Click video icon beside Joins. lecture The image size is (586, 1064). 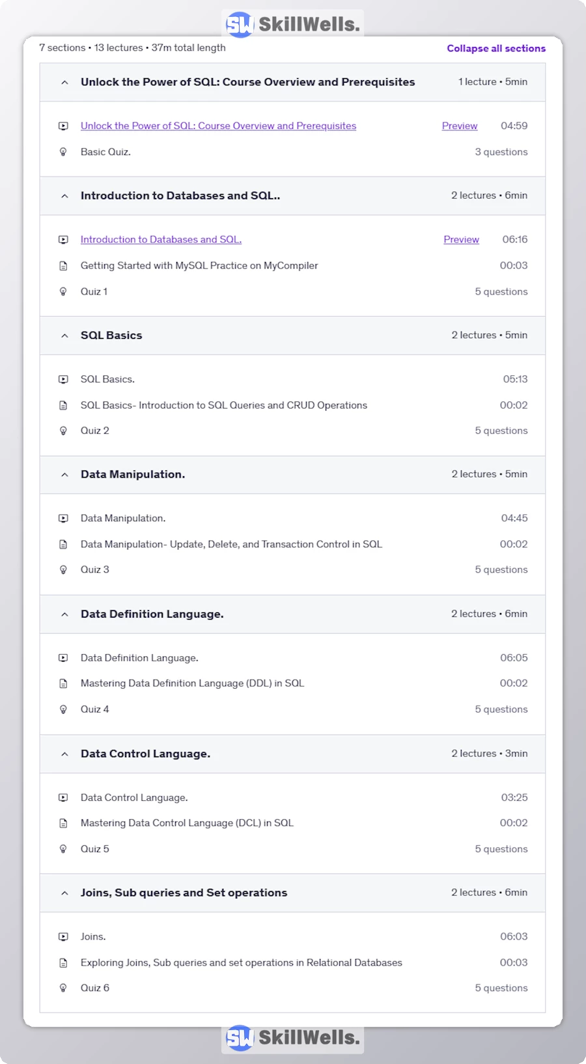63,937
